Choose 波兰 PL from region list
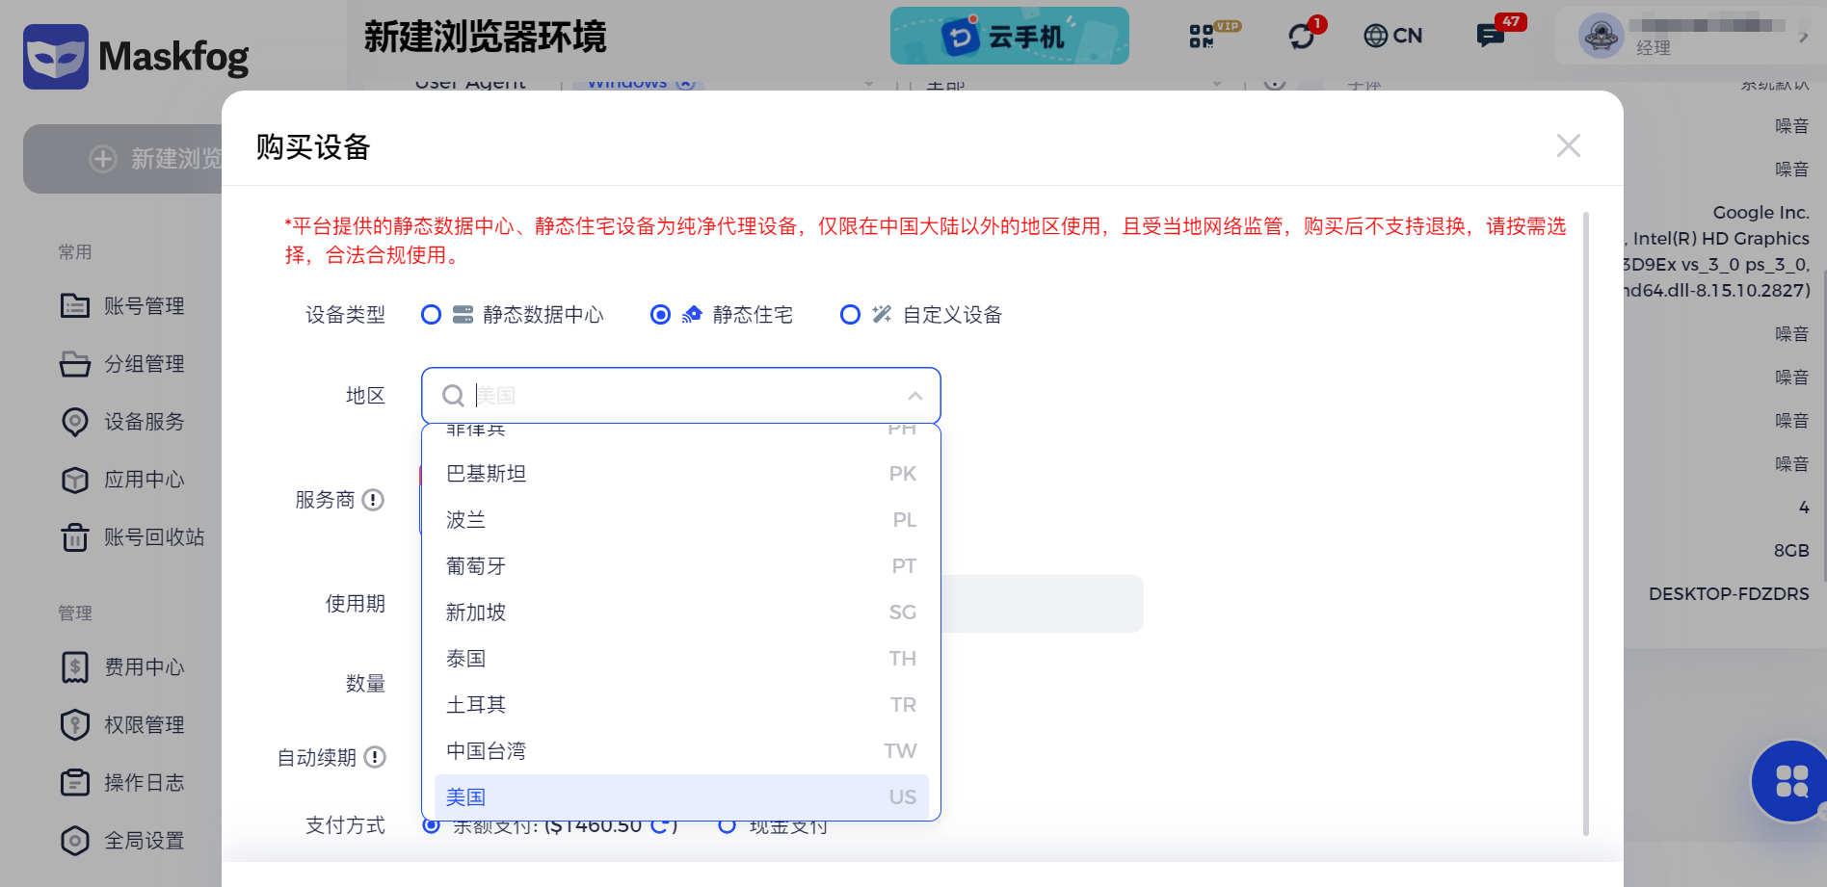The height and width of the screenshot is (887, 1827). click(x=681, y=520)
